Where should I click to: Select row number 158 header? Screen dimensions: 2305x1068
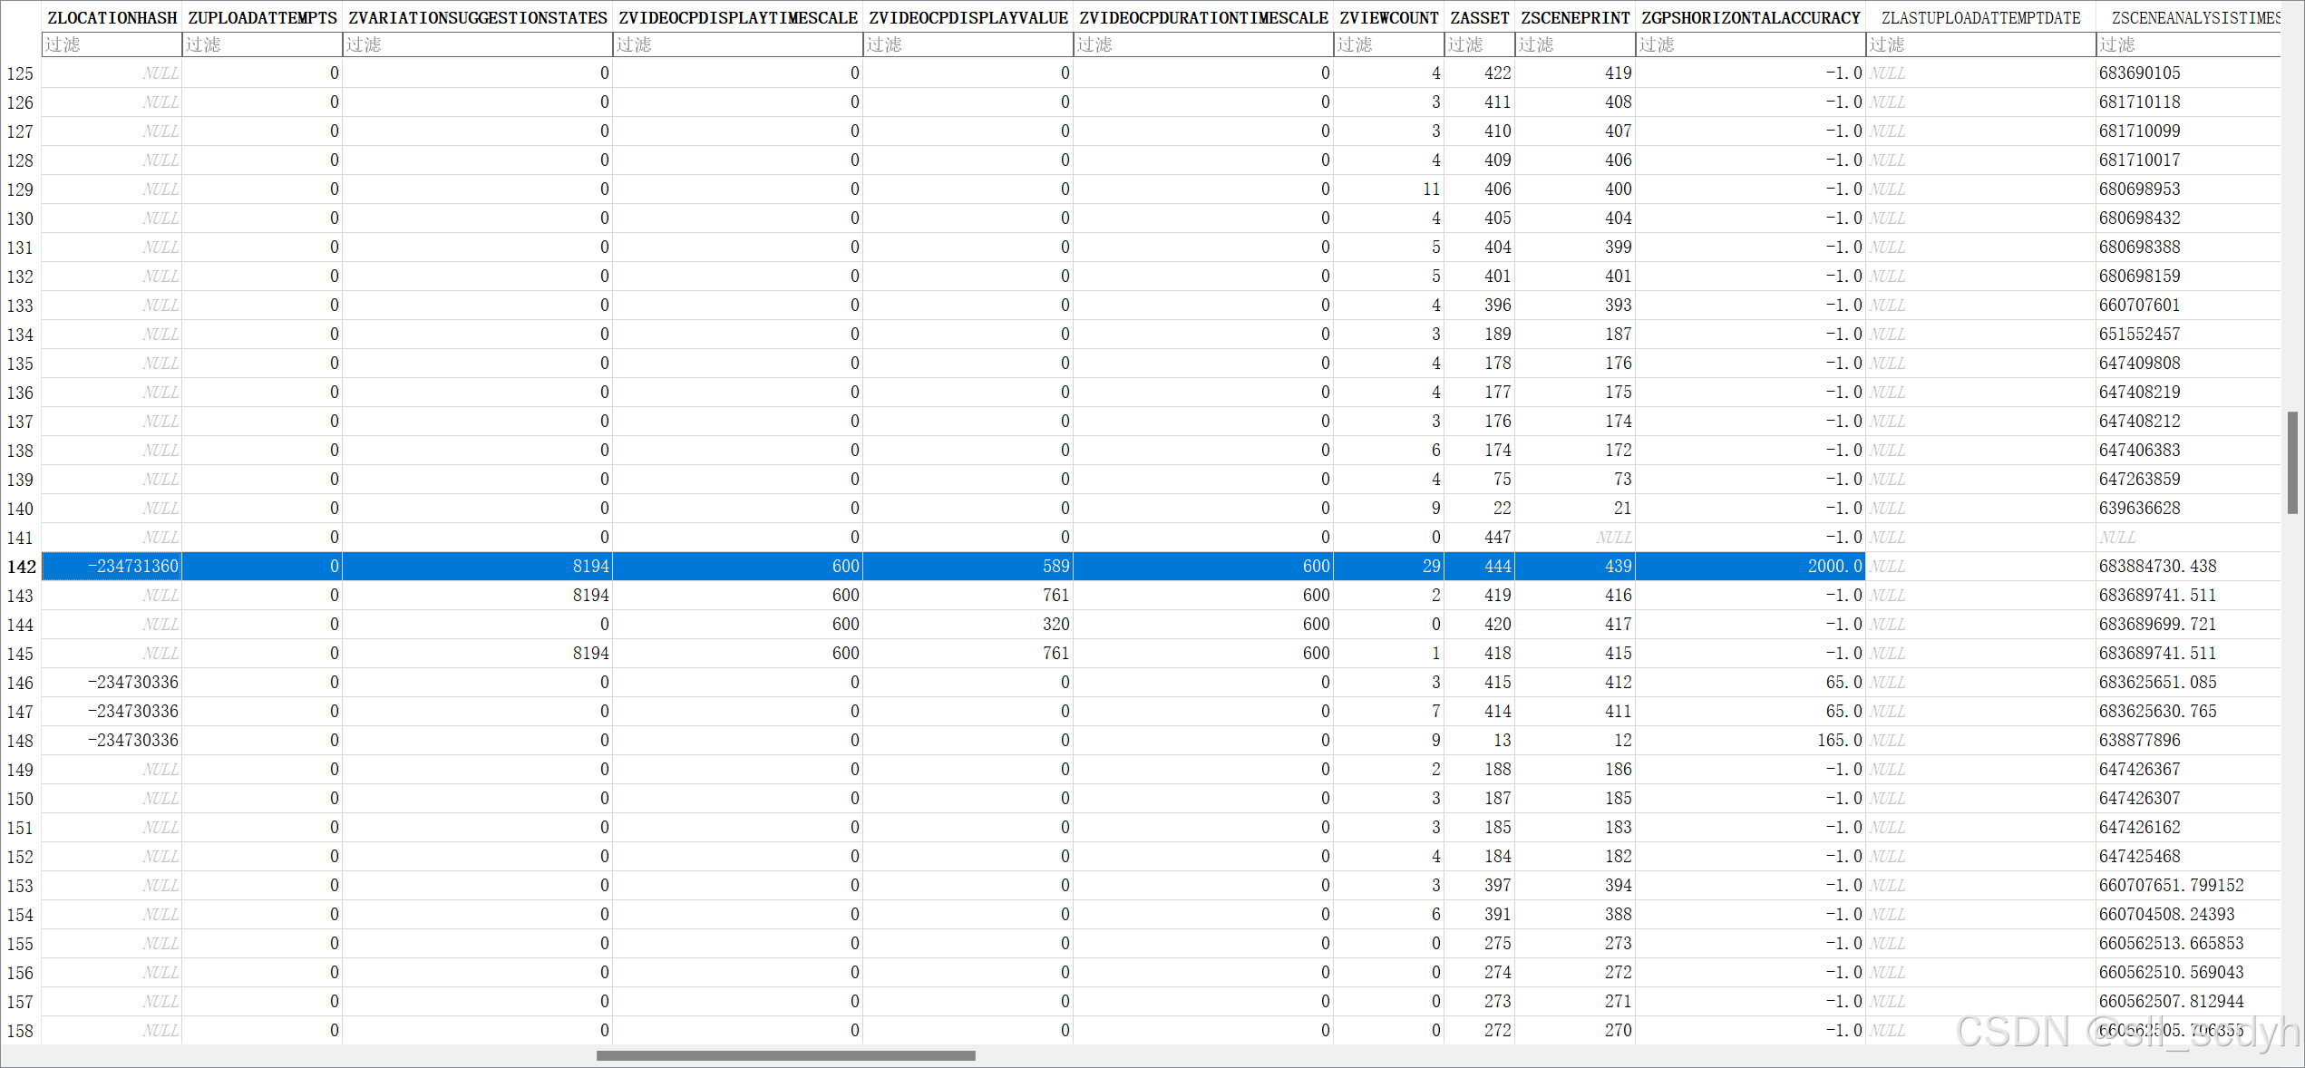tap(21, 1031)
